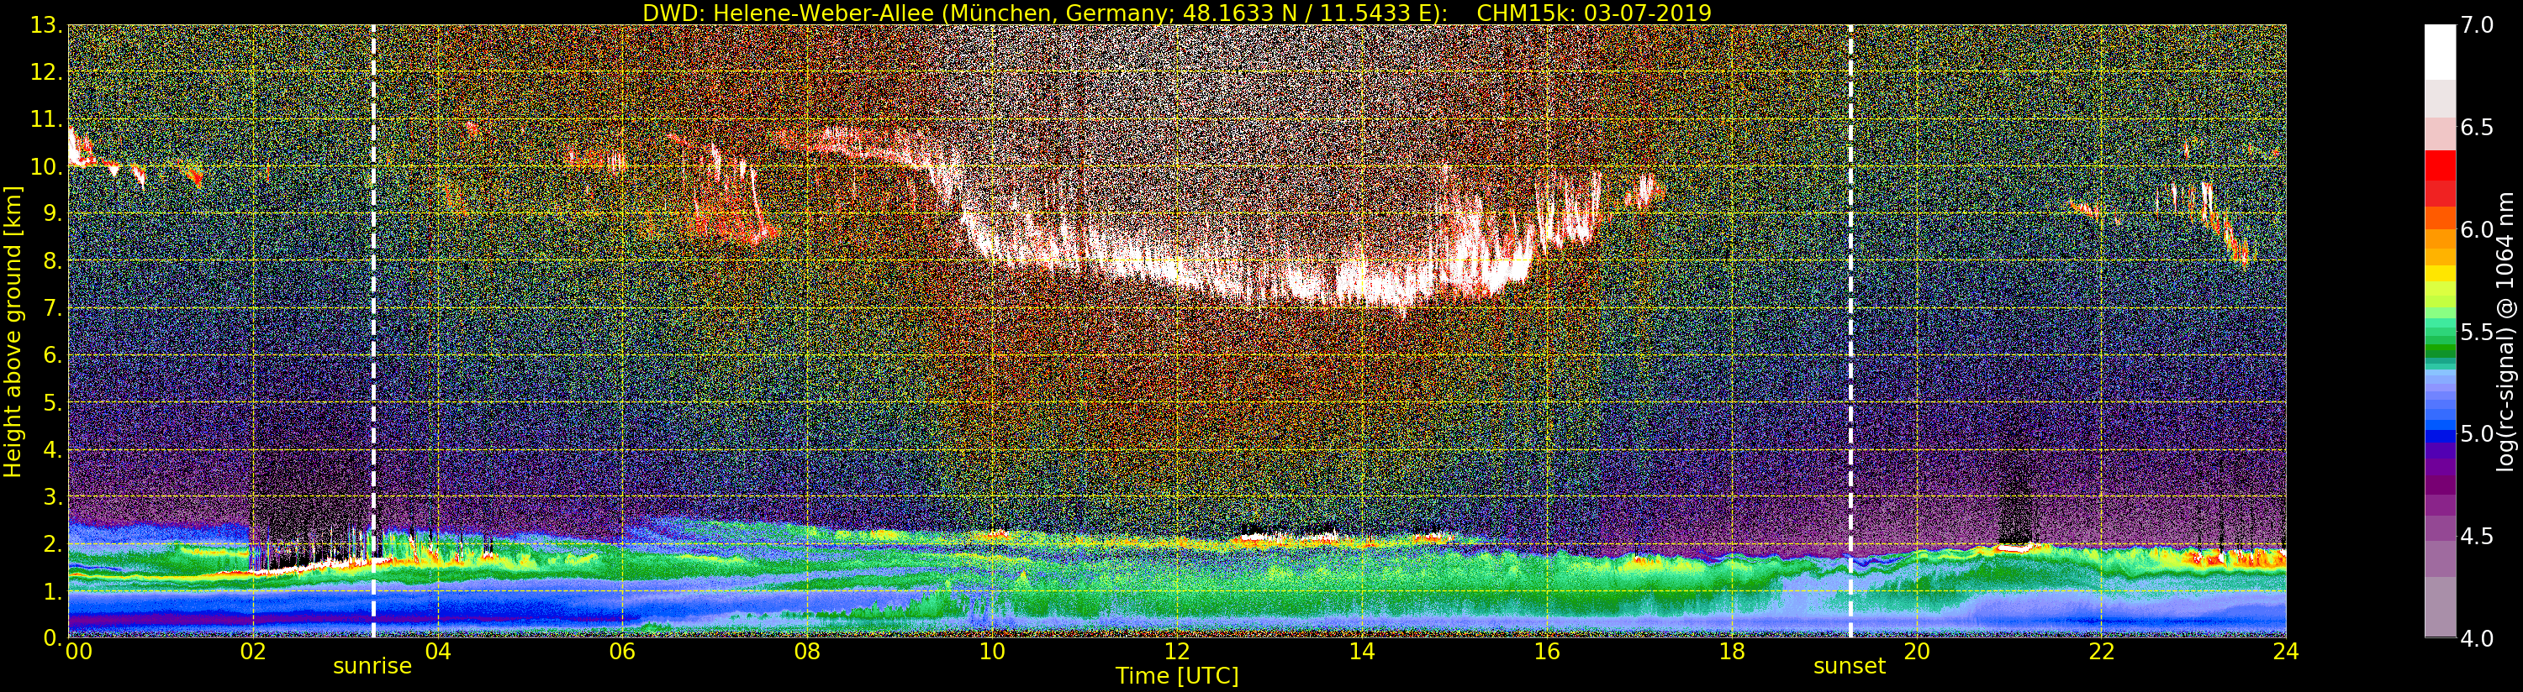Click the '4.' height tick label on height axis
Image resolution: width=2523 pixels, height=692 pixels.
53,449
